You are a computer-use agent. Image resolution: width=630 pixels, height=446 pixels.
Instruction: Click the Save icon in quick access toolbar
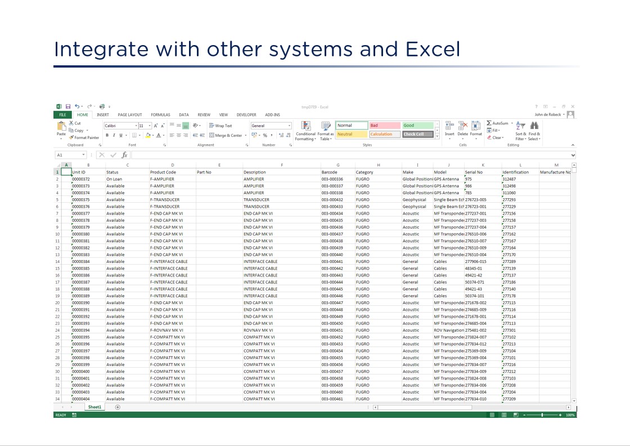click(67, 106)
